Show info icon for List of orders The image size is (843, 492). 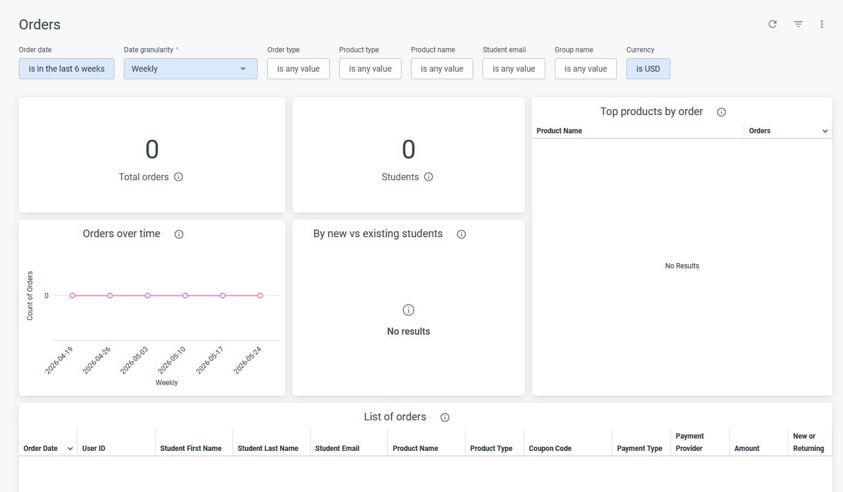pos(445,417)
